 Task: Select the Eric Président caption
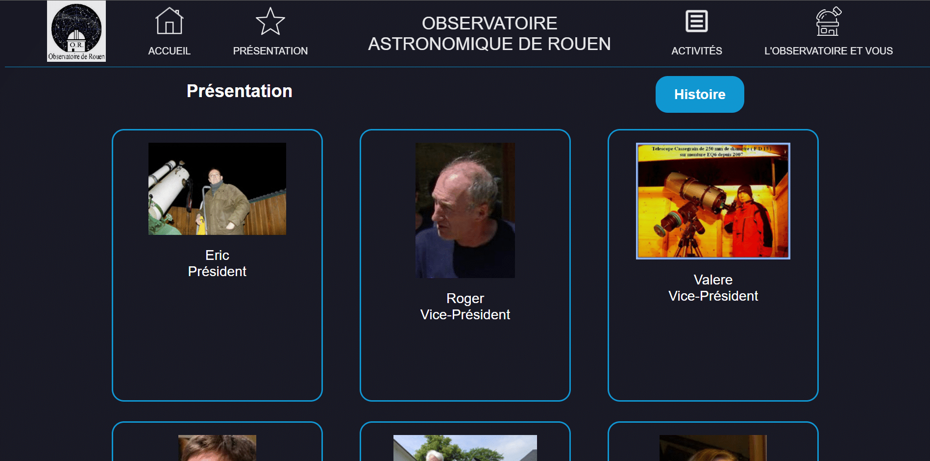(x=217, y=263)
